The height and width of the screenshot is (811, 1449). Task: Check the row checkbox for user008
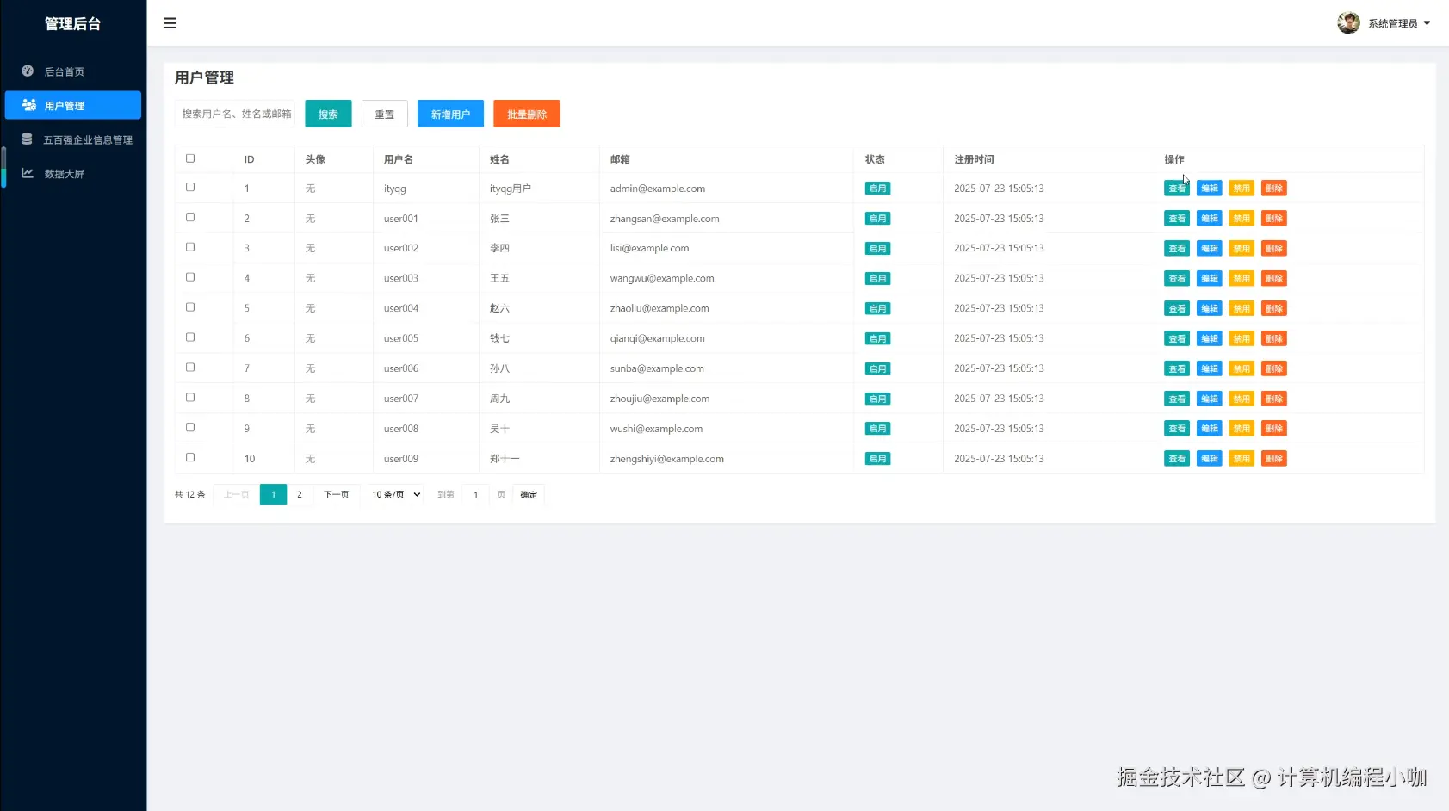click(x=190, y=427)
